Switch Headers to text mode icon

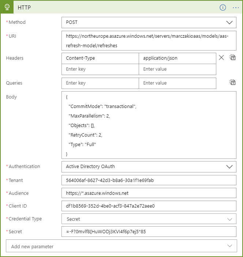pyautogui.click(x=232, y=57)
